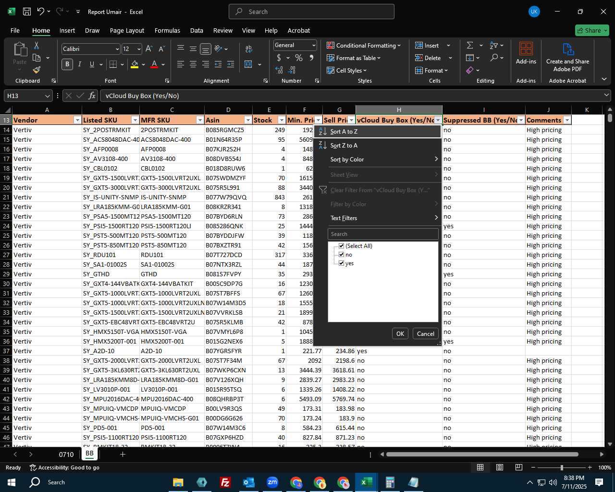
Task: Open Sort by Color submenu
Action: [377, 160]
